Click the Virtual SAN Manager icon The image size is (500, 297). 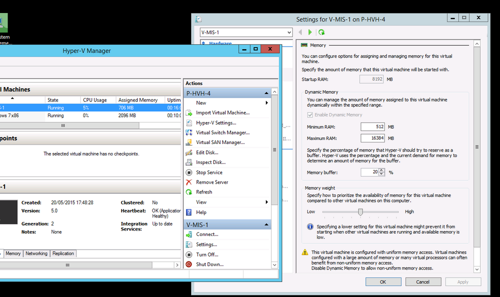189,142
